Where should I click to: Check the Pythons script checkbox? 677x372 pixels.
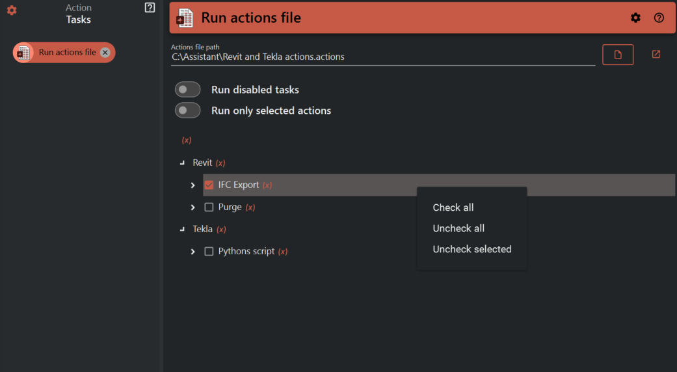pyautogui.click(x=209, y=251)
